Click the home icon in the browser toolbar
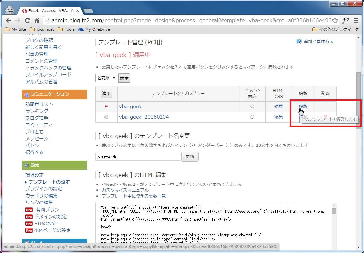364x253 pixels. 37,20
